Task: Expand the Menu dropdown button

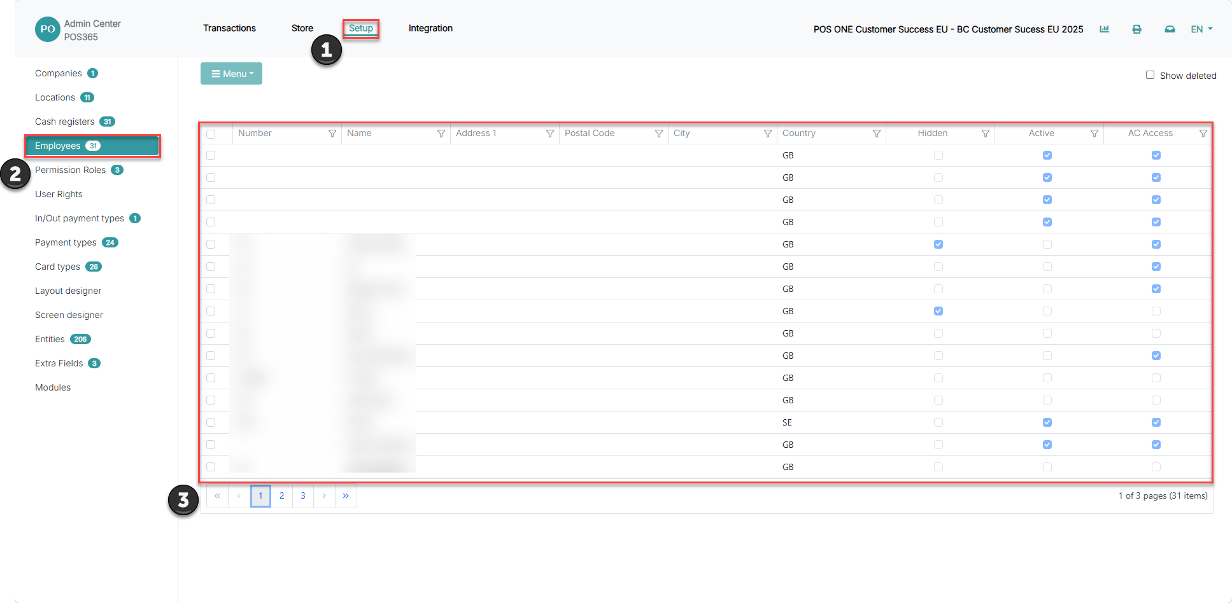Action: 231,74
